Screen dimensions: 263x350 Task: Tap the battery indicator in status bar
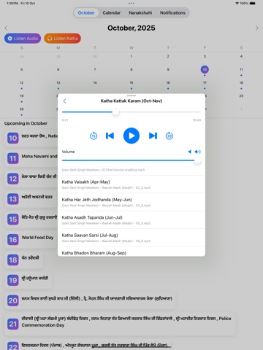coord(253,4)
